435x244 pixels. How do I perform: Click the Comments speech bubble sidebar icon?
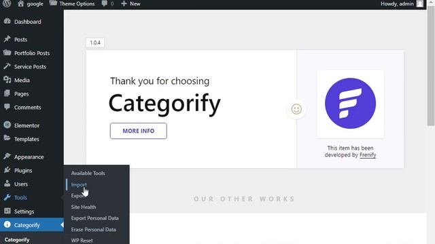click(7, 107)
